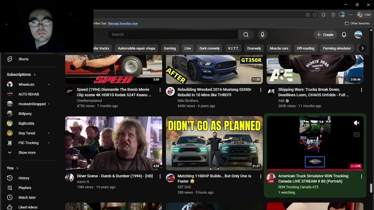The height and width of the screenshot is (210, 374).
Task: Open options for the Diner Scene video
Action: 160,176
